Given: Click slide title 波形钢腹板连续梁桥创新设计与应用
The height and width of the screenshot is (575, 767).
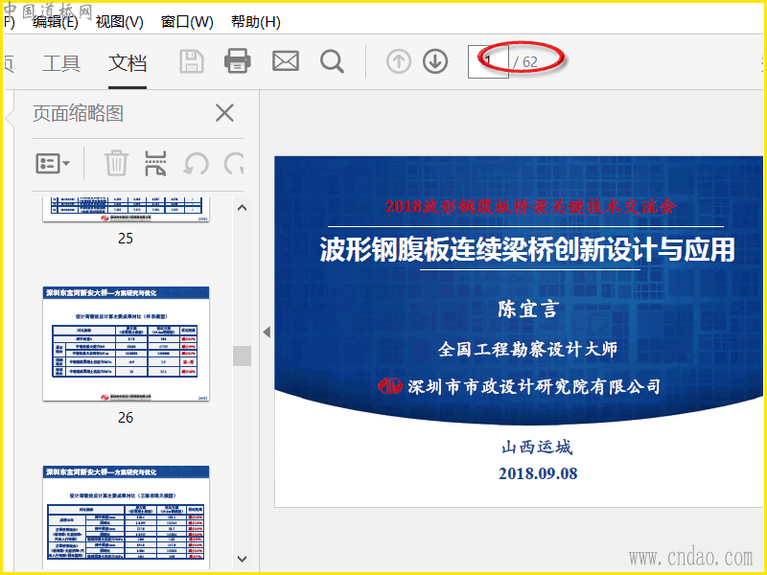Looking at the screenshot, I should [x=526, y=249].
